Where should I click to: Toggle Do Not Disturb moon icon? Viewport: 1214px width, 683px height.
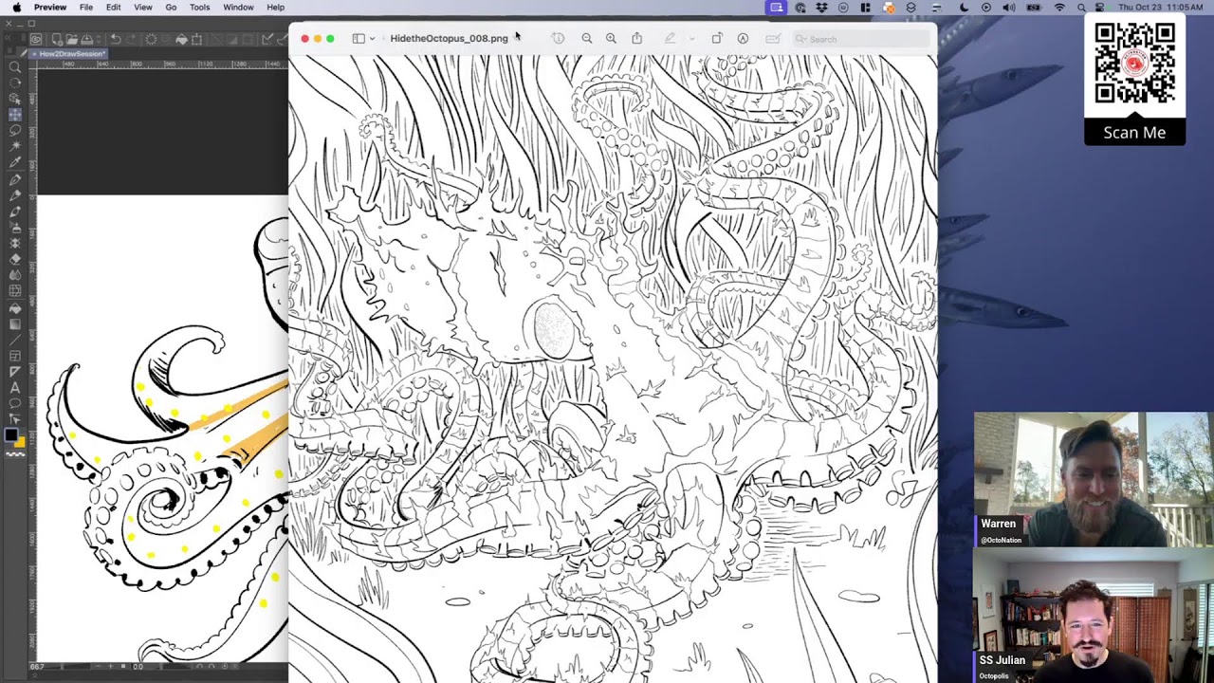(964, 7)
